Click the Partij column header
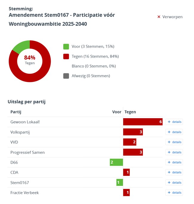This screenshot has height=204, width=194. pyautogui.click(x=16, y=112)
